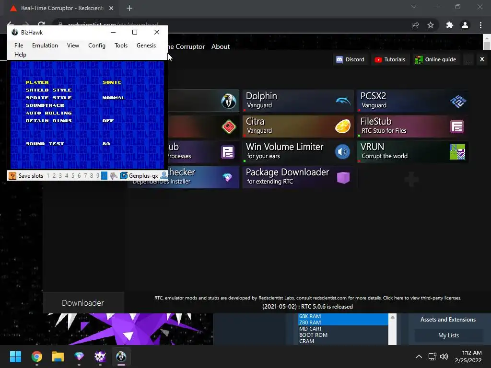This screenshot has height=368, width=491.
Task: Click the Chrome share page icon
Action: (x=415, y=25)
